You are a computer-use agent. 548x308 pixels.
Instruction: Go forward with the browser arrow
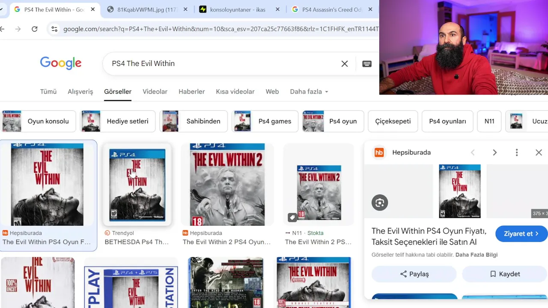(18, 29)
